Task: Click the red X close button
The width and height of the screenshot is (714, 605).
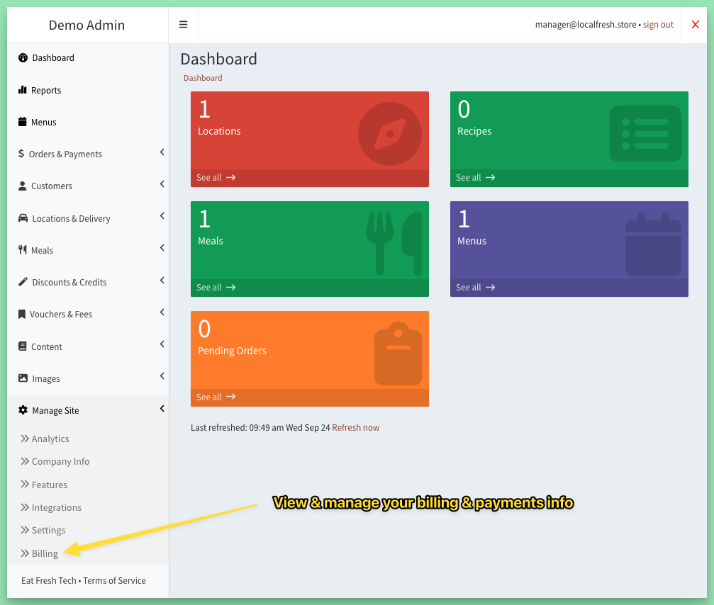Action: point(696,25)
